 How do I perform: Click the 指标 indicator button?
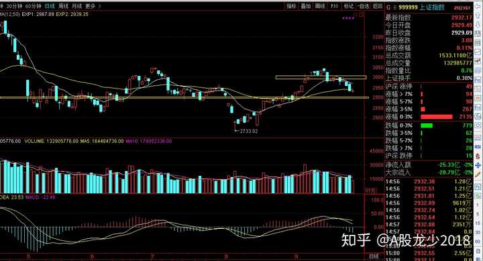(291, 6)
